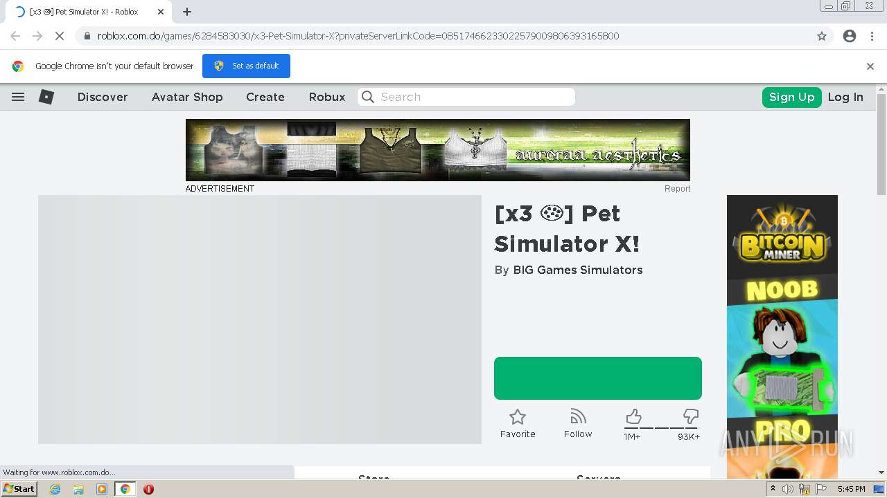Close the Pet Simulator X tab
This screenshot has width=887, height=498.
(x=161, y=12)
